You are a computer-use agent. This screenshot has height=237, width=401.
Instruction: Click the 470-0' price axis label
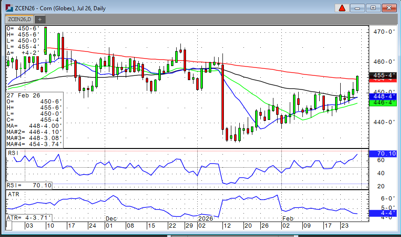(384, 32)
